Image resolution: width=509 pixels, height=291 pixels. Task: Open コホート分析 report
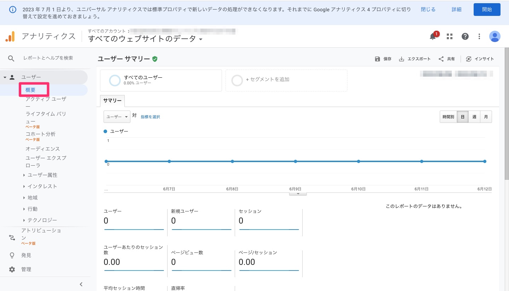[40, 134]
